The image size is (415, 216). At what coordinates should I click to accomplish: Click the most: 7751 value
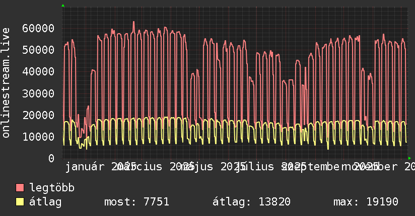coord(136,202)
